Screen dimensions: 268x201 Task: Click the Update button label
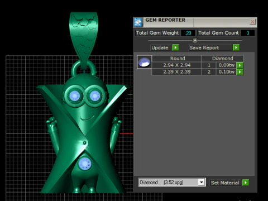tap(160, 47)
